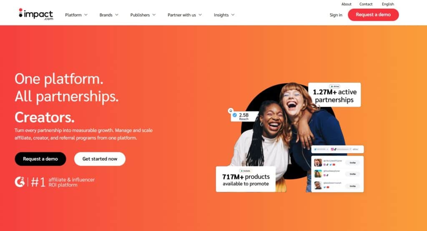Click the third creator avatar in invite list
This screenshot has height=231, width=427.
[318, 185]
